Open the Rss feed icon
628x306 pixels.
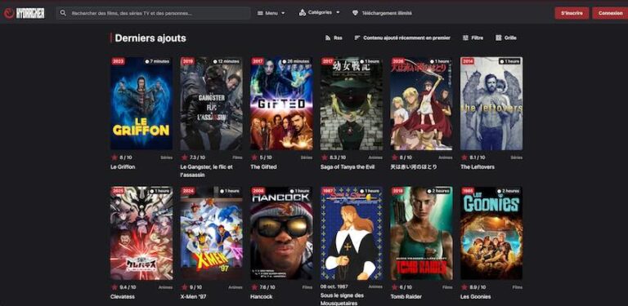[327, 38]
